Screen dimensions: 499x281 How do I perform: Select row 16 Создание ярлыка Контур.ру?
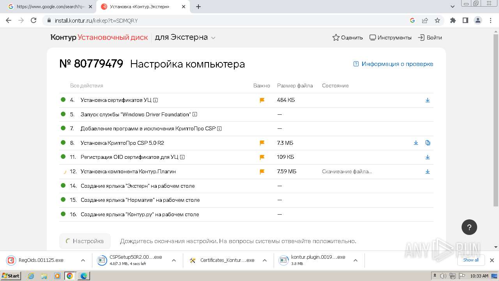tap(246, 214)
